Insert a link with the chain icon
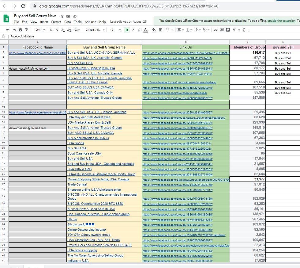The height and width of the screenshot is (268, 300). [x=216, y=30]
